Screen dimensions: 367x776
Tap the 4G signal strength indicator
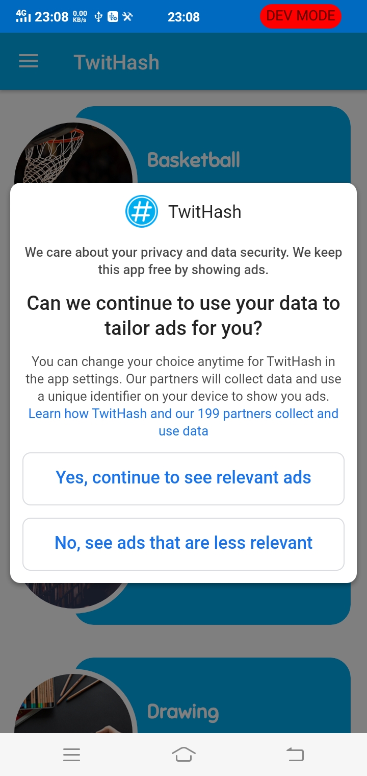[23, 16]
